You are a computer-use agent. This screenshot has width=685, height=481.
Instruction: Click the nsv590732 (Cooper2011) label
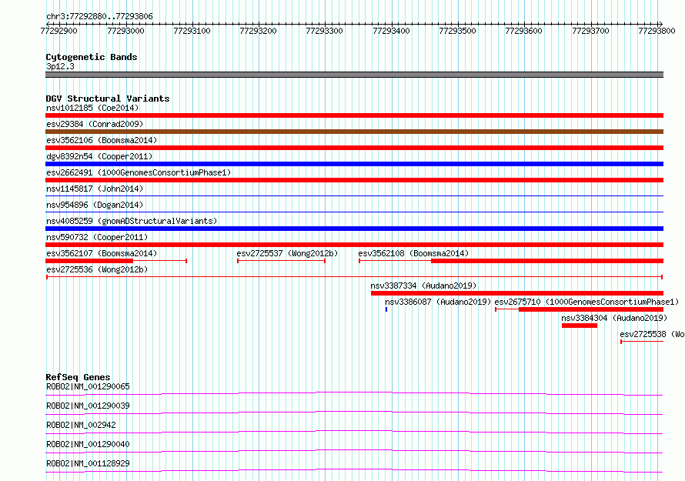point(97,237)
